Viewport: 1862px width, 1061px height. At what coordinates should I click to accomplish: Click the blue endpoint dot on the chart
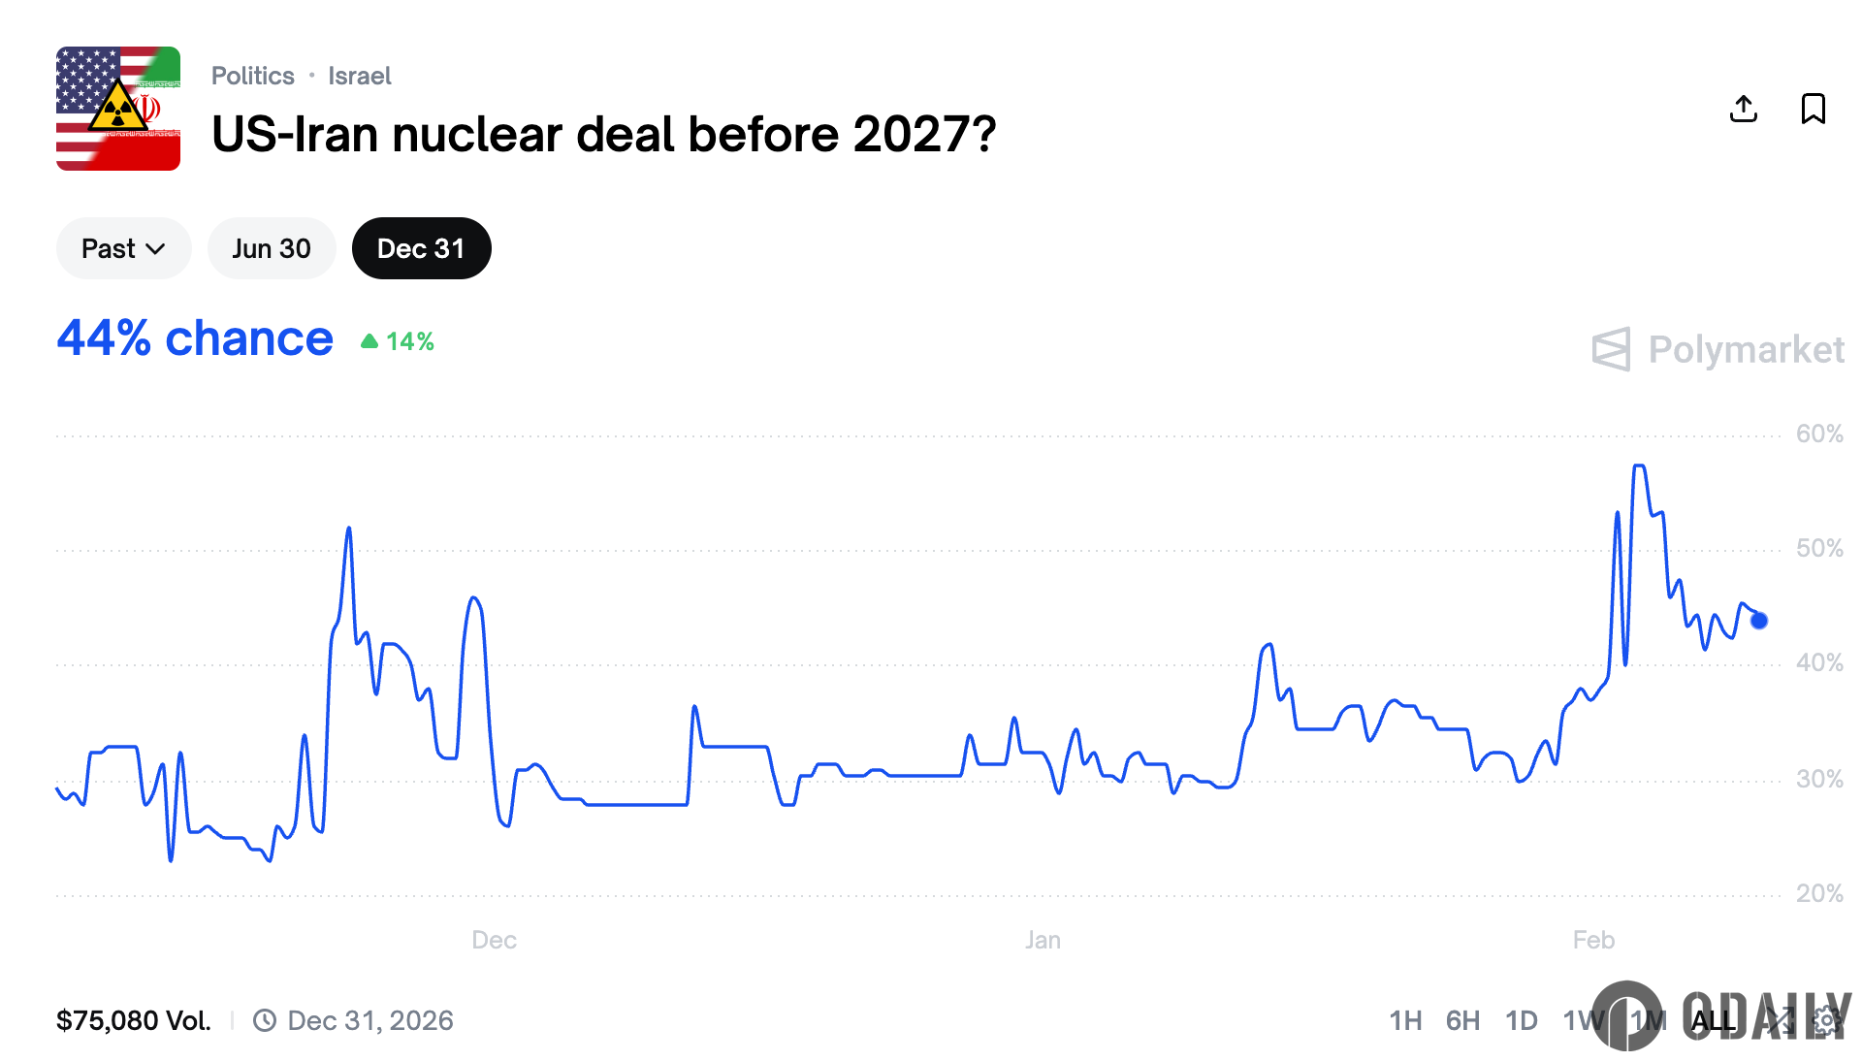tap(1757, 621)
